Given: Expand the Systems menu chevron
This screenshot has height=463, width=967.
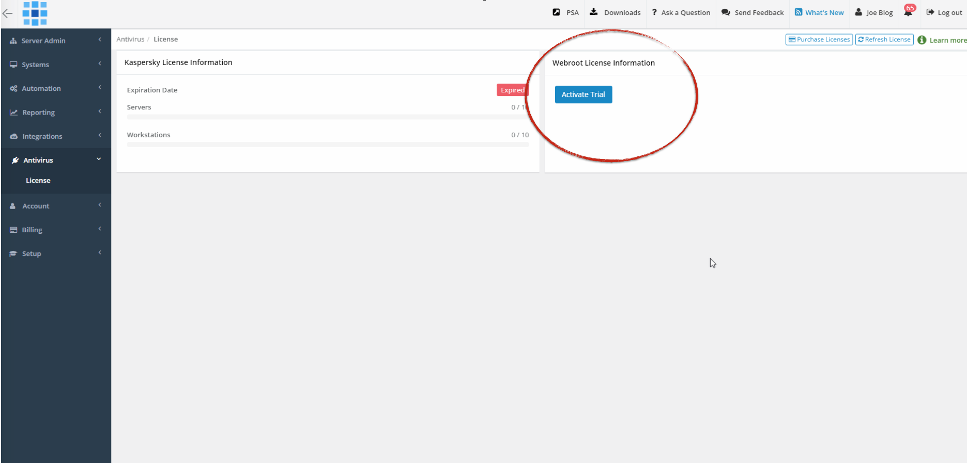Looking at the screenshot, I should coord(100,63).
